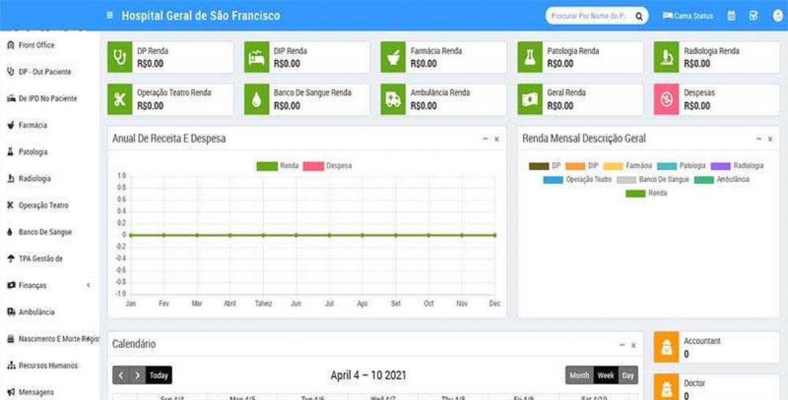Click the April 4 – 10 2021 date heading

click(369, 375)
